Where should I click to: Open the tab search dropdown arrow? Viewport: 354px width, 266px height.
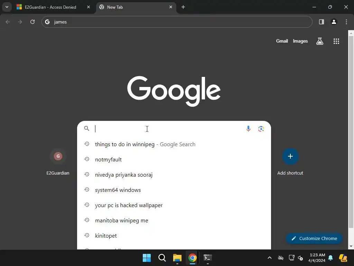[x=7, y=7]
